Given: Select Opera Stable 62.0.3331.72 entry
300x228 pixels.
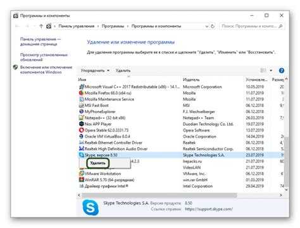Looking at the screenshot, I should tap(106, 130).
